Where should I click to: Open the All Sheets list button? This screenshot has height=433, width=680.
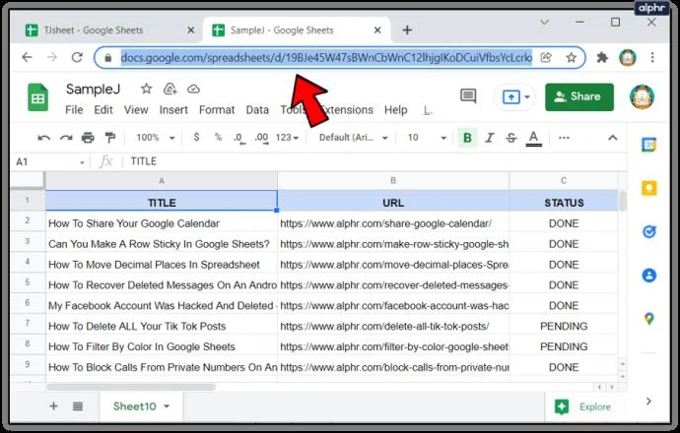[x=78, y=406]
